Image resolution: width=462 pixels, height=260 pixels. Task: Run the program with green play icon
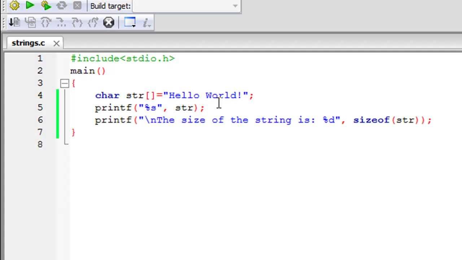pyautogui.click(x=30, y=5)
